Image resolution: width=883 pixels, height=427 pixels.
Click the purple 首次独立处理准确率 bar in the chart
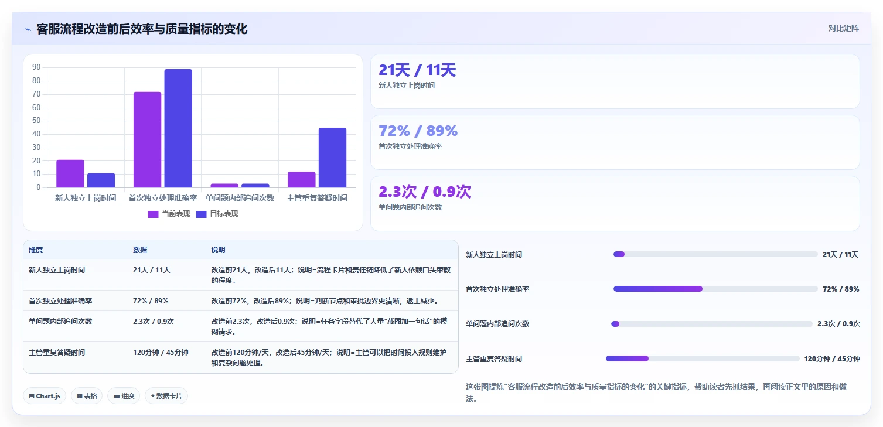147,139
